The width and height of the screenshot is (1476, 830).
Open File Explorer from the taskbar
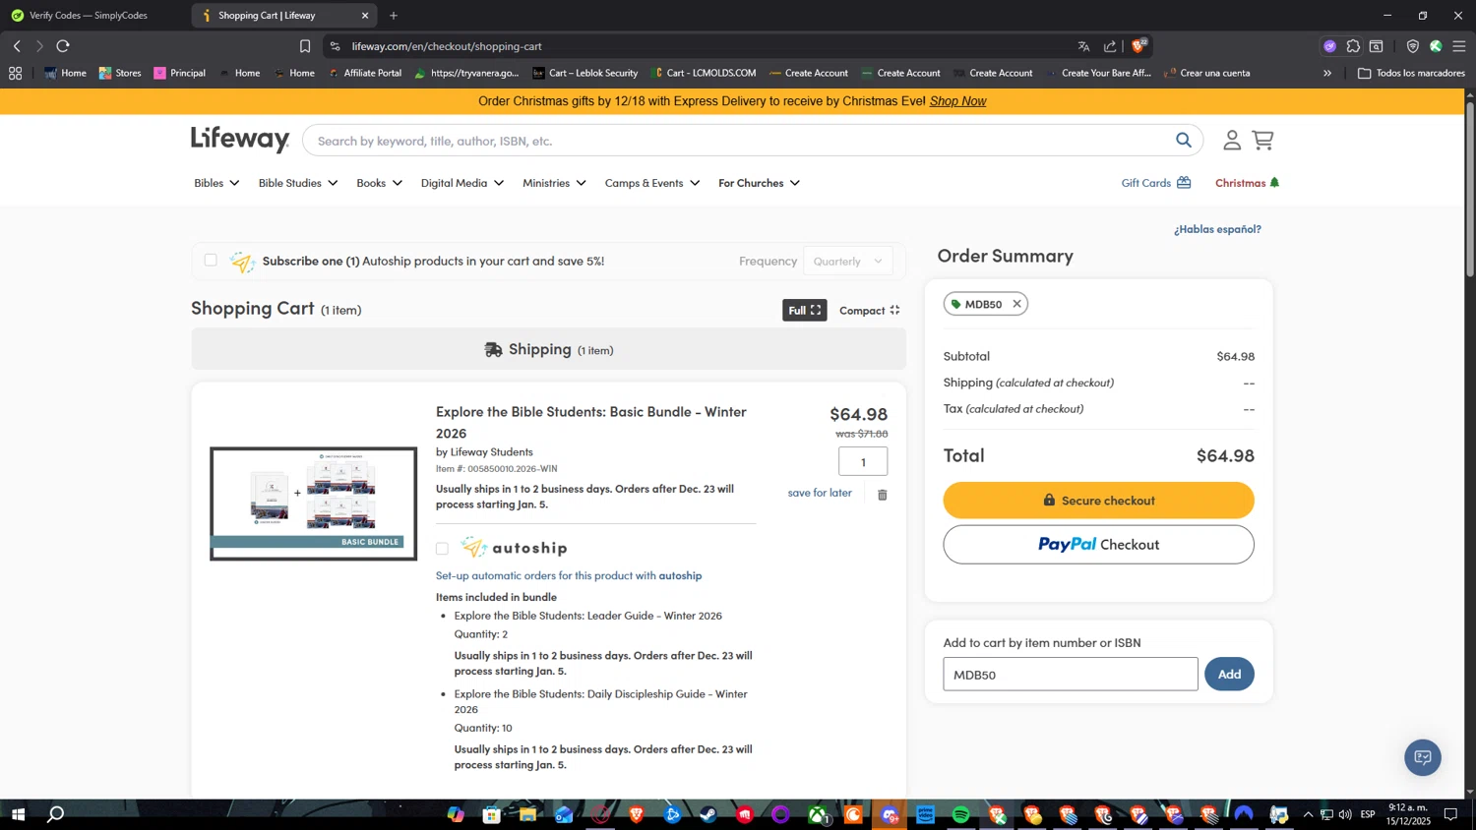coord(528,814)
